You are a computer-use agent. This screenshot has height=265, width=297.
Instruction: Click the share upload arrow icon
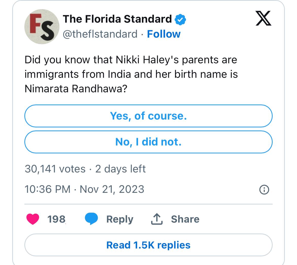[x=157, y=219]
